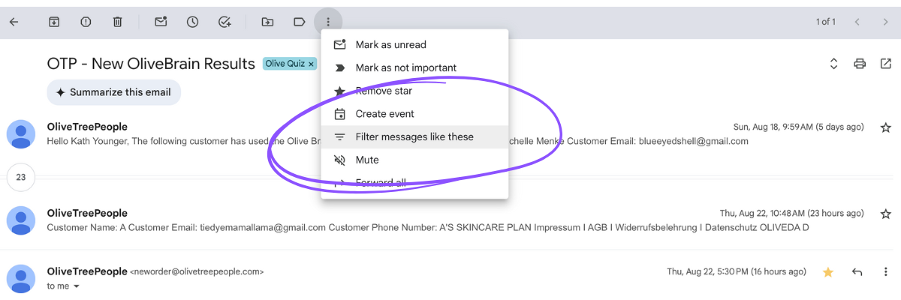Click sender avatar of the 5:30 PM message
Screen dimensions: 901x300
tap(21, 278)
